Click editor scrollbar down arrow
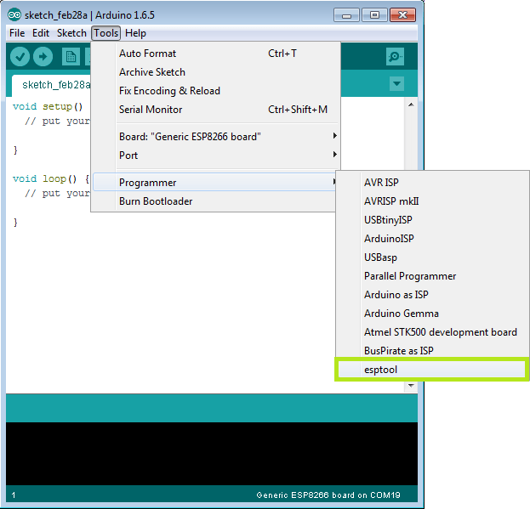The width and height of the screenshot is (530, 509). click(x=411, y=386)
